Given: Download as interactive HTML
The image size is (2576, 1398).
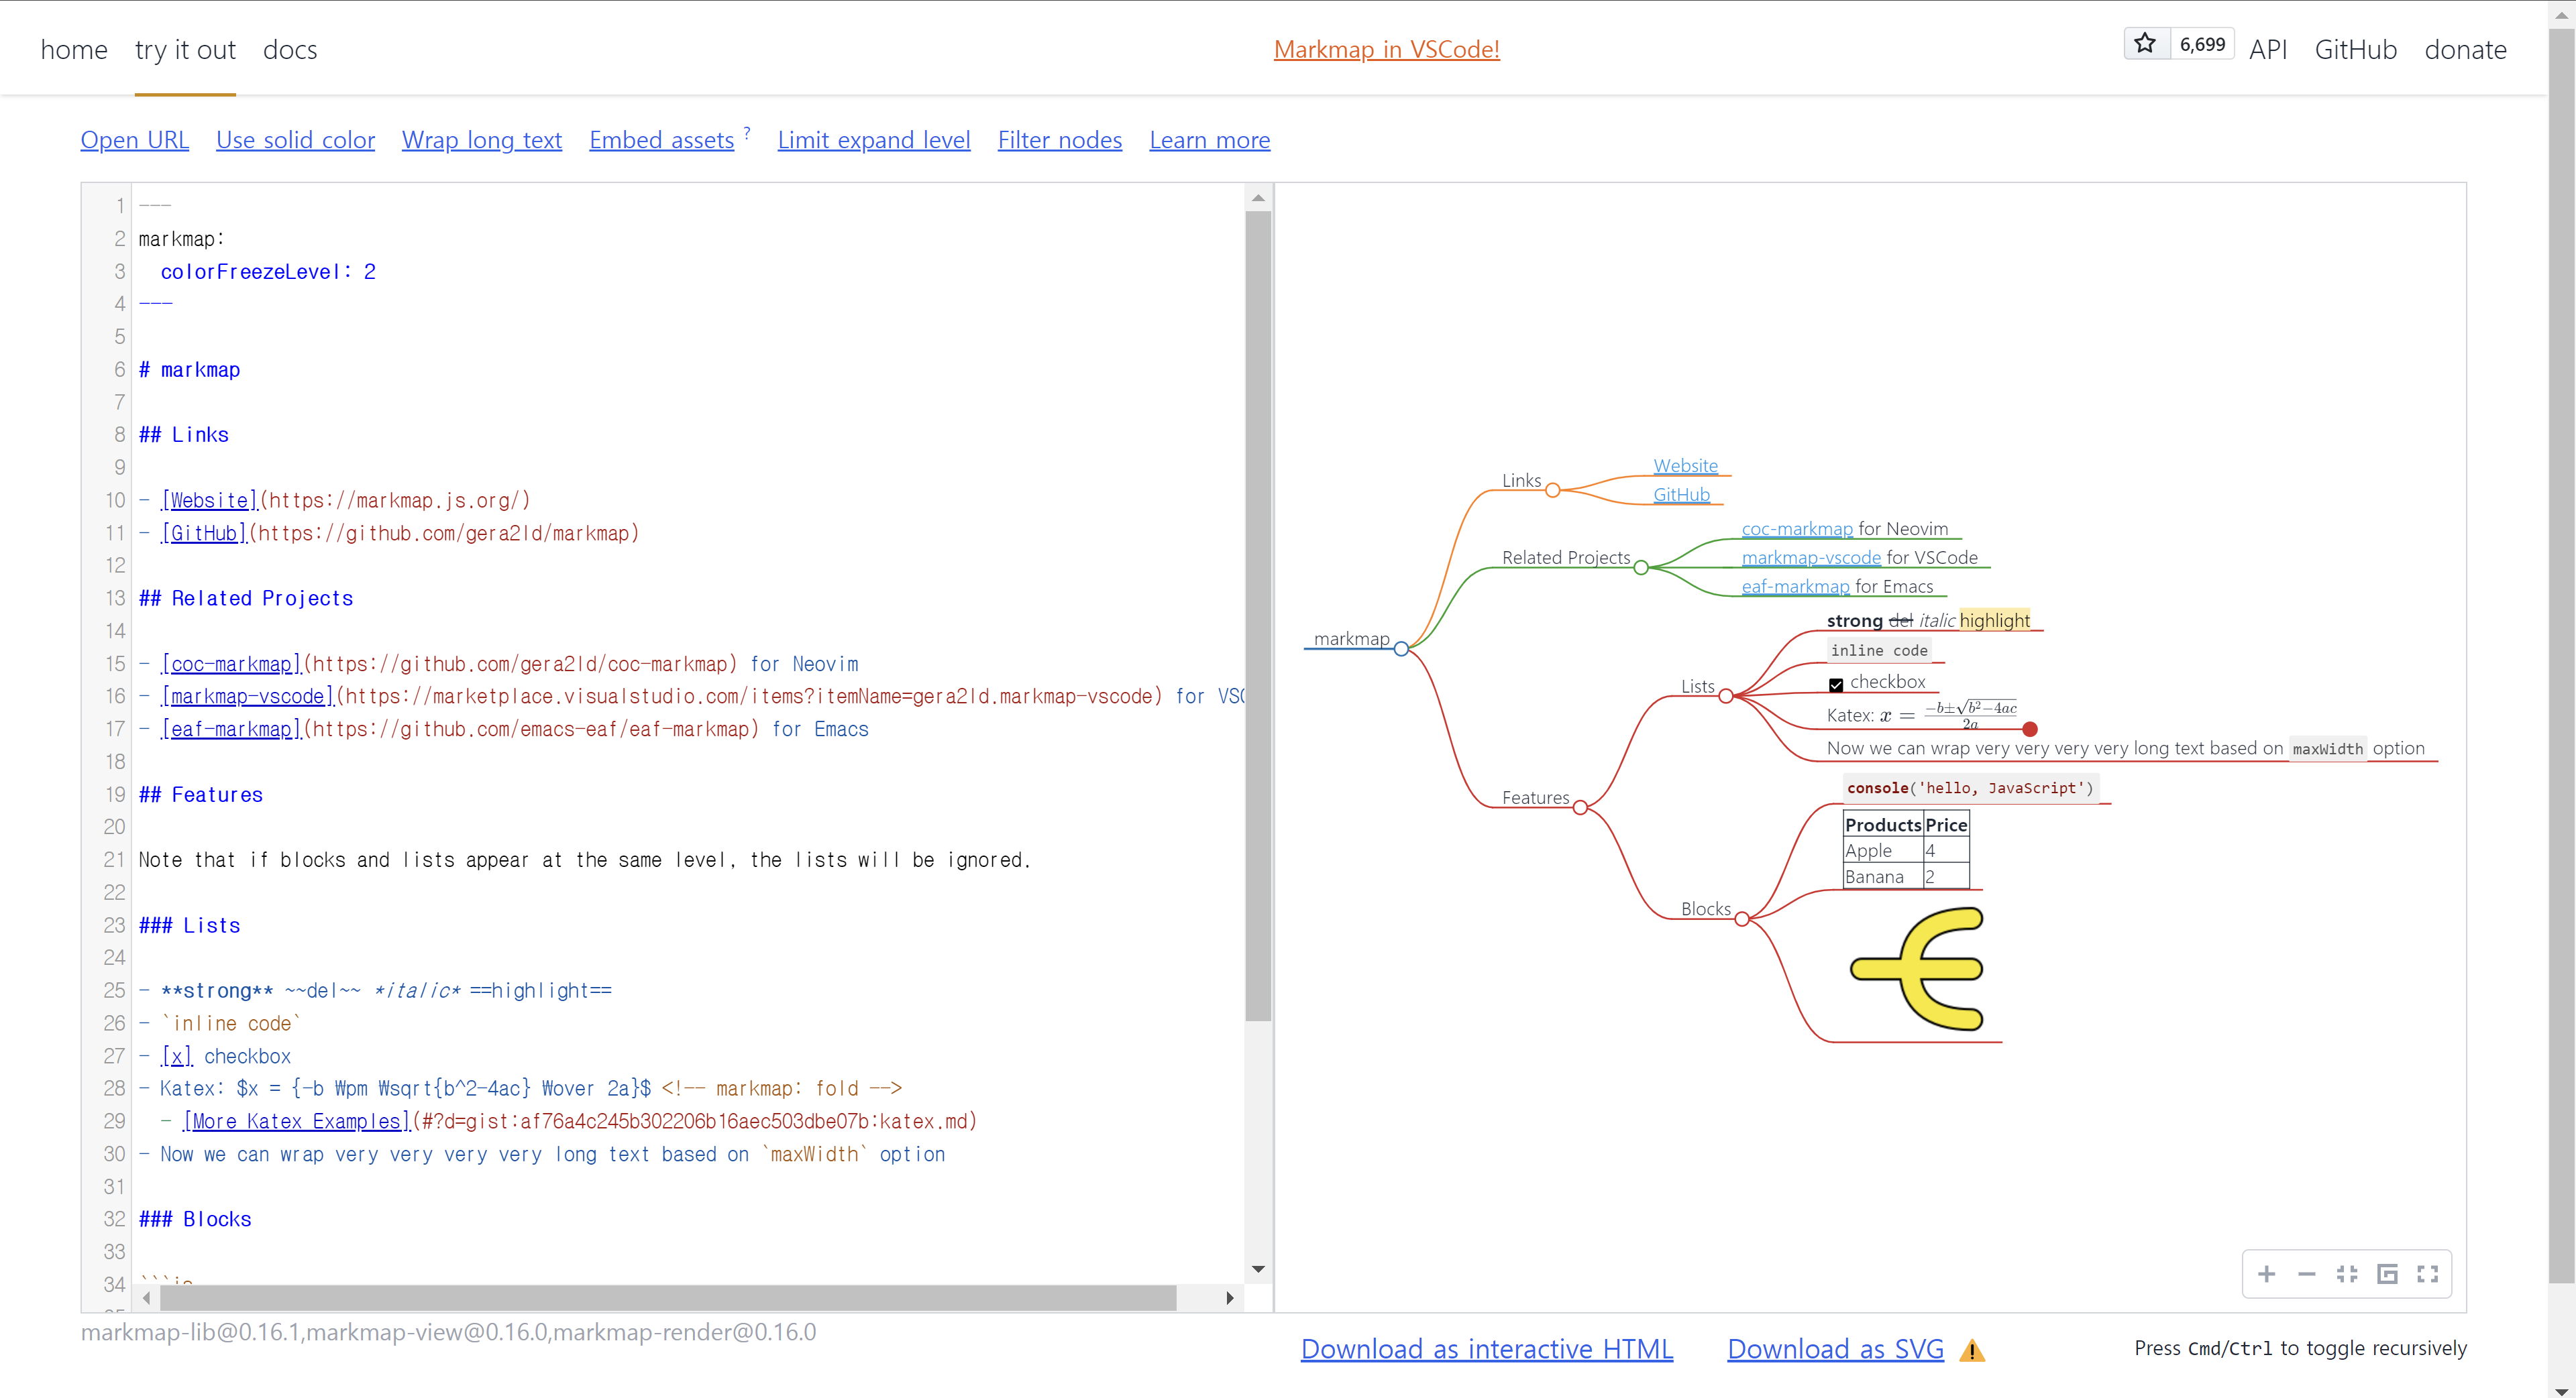Looking at the screenshot, I should [1486, 1349].
